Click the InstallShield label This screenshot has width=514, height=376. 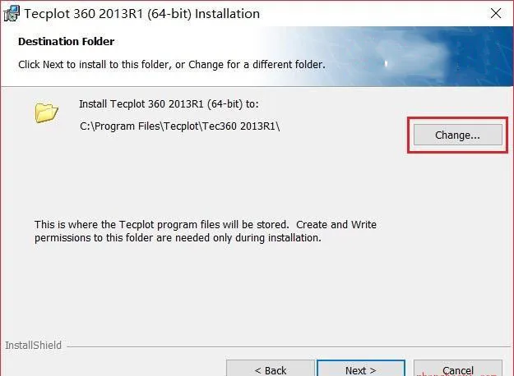pos(33,346)
